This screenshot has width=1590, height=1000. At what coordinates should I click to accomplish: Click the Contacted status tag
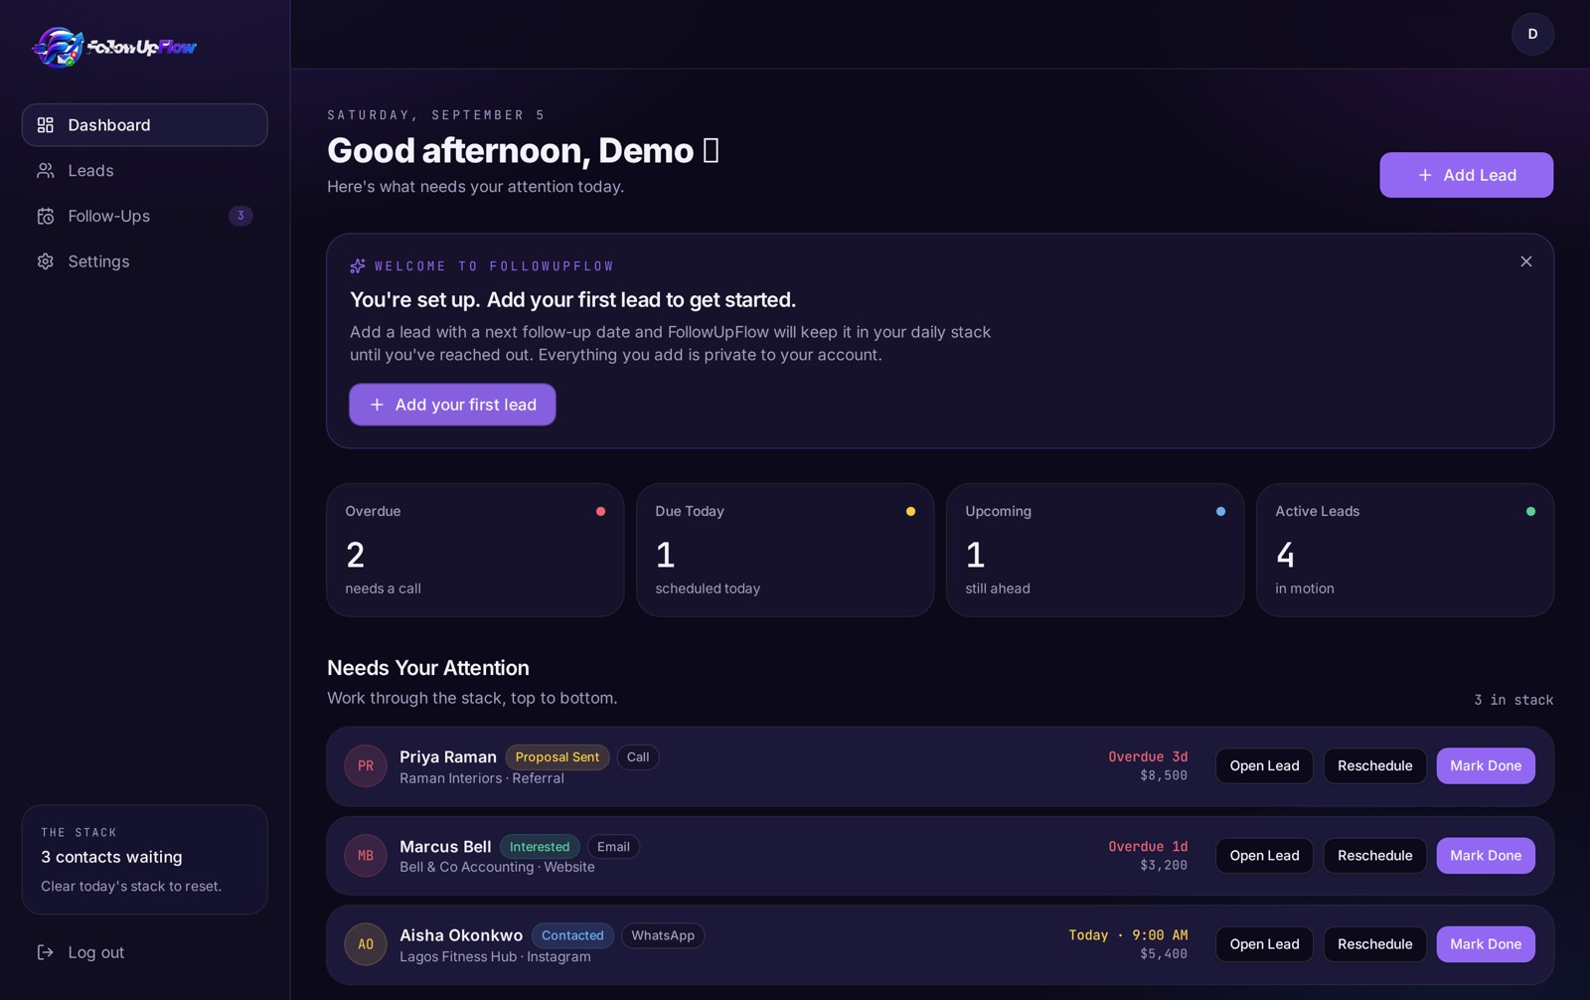[x=572, y=935]
